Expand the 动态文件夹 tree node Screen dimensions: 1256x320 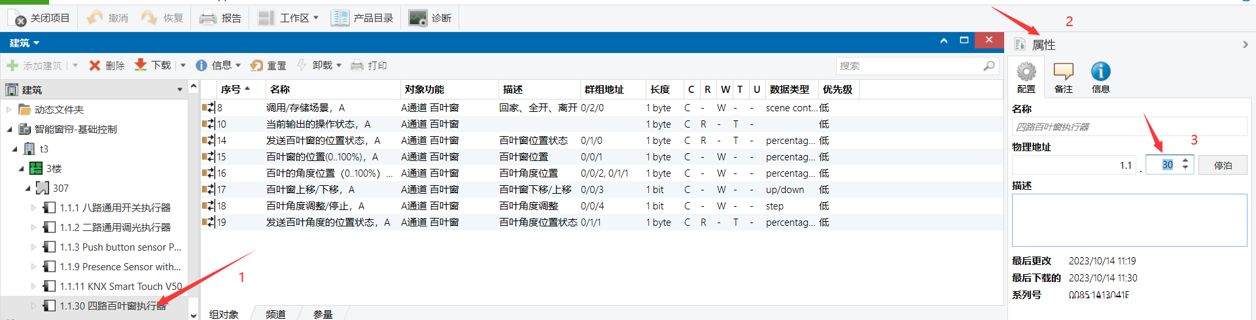(x=9, y=109)
